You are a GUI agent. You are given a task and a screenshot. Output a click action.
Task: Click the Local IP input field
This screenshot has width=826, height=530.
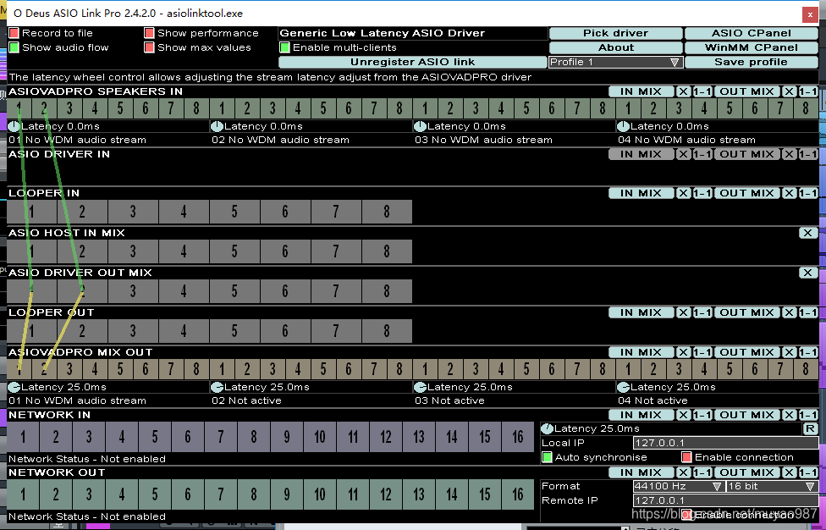(725, 443)
